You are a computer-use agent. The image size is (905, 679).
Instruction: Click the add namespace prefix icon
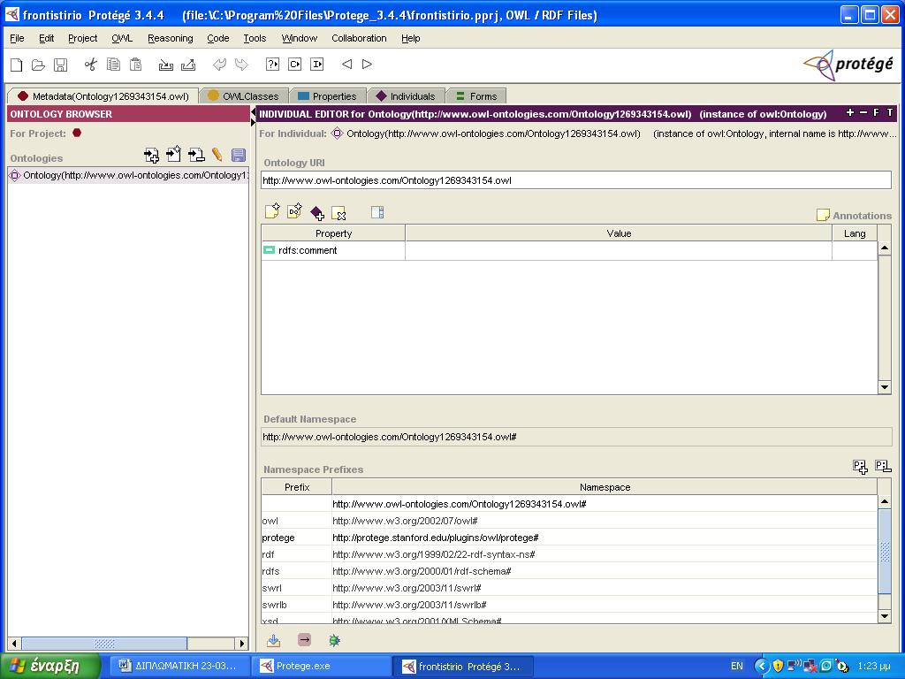pyautogui.click(x=860, y=467)
